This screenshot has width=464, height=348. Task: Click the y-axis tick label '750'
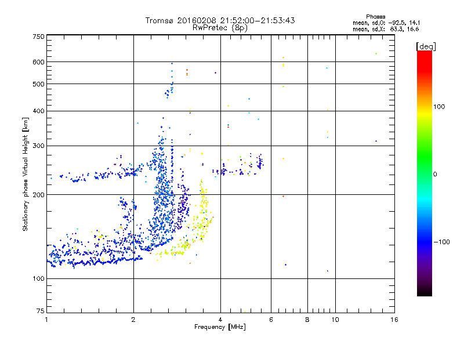coord(38,37)
